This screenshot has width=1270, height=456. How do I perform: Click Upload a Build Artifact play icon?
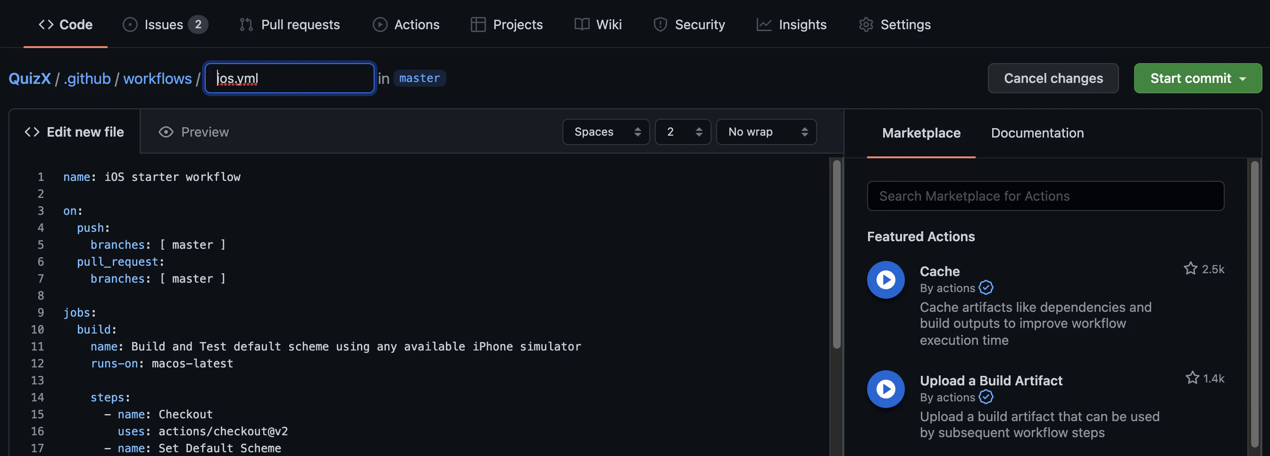click(x=886, y=389)
